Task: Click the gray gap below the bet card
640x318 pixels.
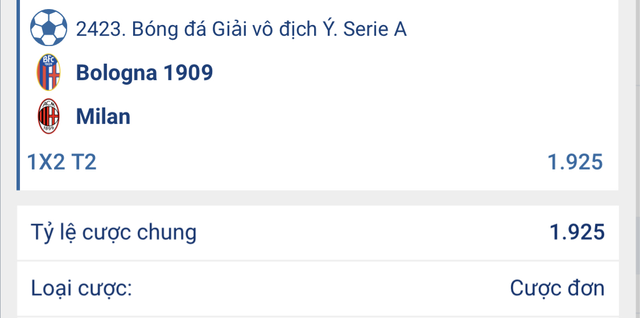Action: pos(319,197)
